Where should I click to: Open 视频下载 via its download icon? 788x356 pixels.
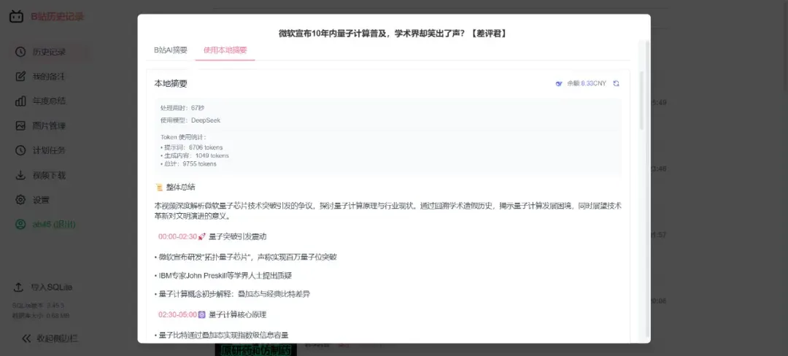(20, 175)
